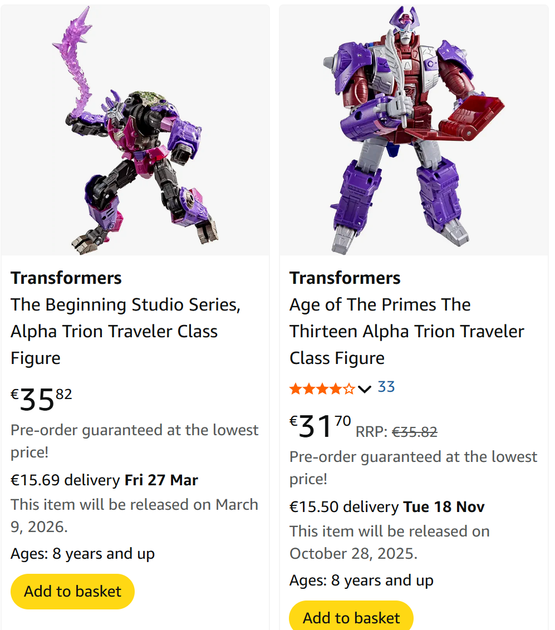Open Age of The Primes Thirteen Alpha Trion title
Screen dimensions: 555x630
406,331
